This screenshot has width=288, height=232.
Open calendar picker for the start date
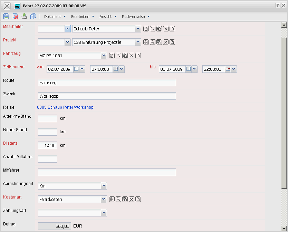tap(76, 69)
